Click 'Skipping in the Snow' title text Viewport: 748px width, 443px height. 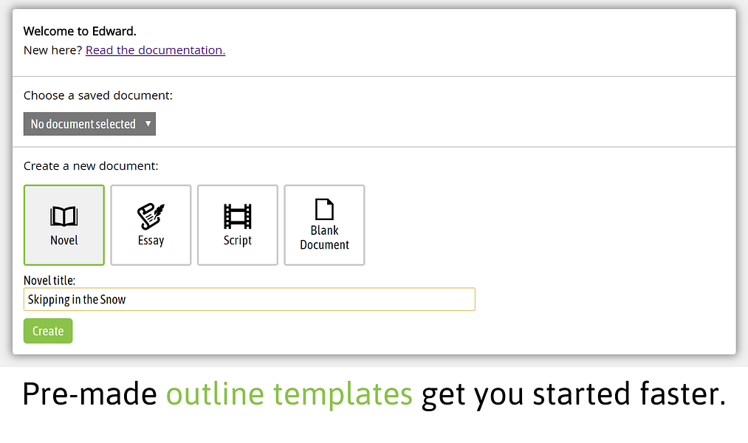click(77, 300)
